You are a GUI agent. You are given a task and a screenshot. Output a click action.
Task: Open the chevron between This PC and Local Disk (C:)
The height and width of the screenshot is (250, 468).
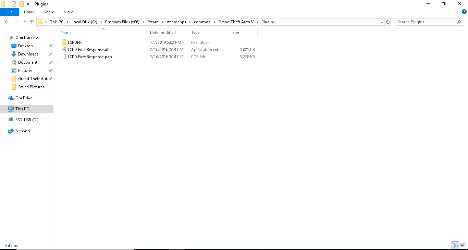(x=67, y=22)
